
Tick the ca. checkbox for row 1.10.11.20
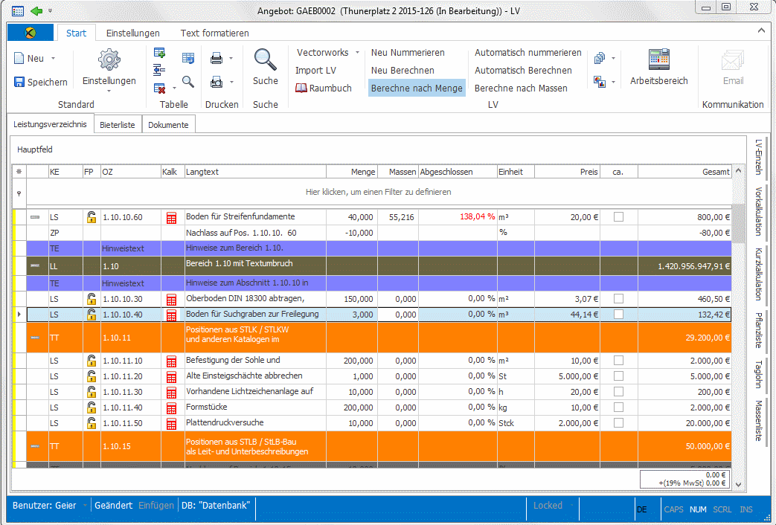(x=618, y=376)
